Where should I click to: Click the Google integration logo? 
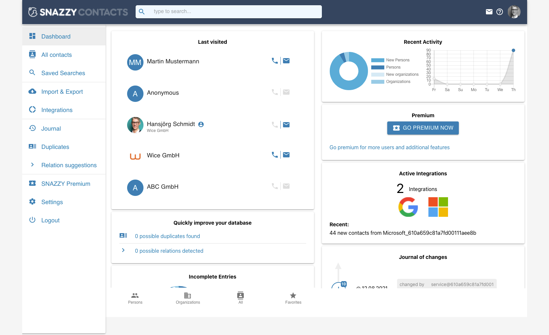(408, 207)
